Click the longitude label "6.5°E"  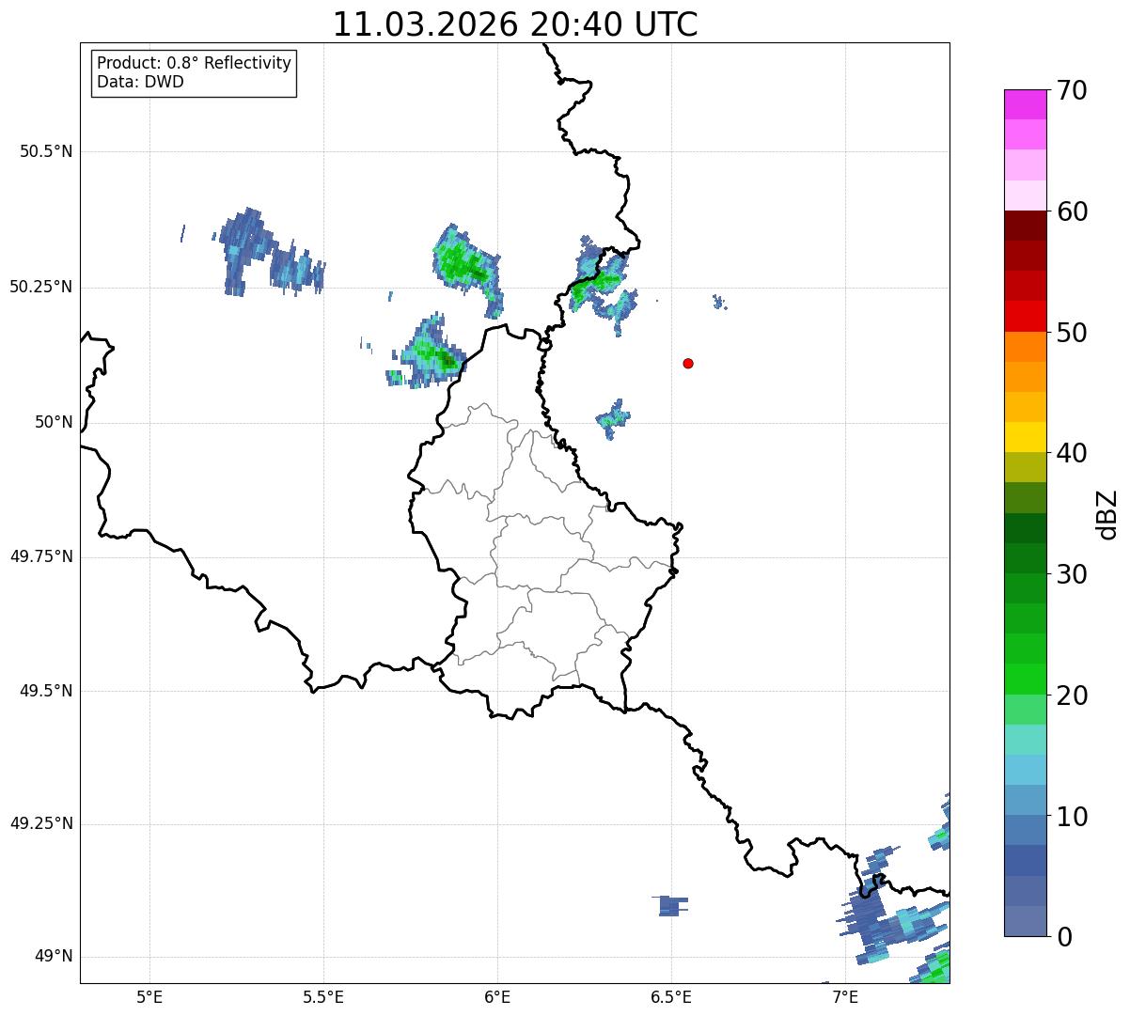[671, 996]
